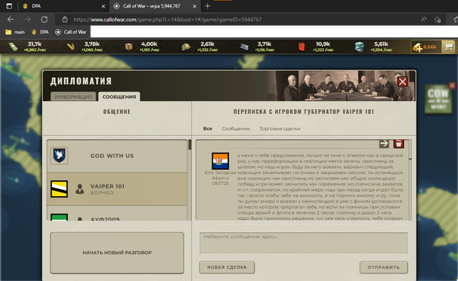This screenshot has height=281, width=458.
Task: Open the АУФ2009 conversation
Action: pos(117,214)
